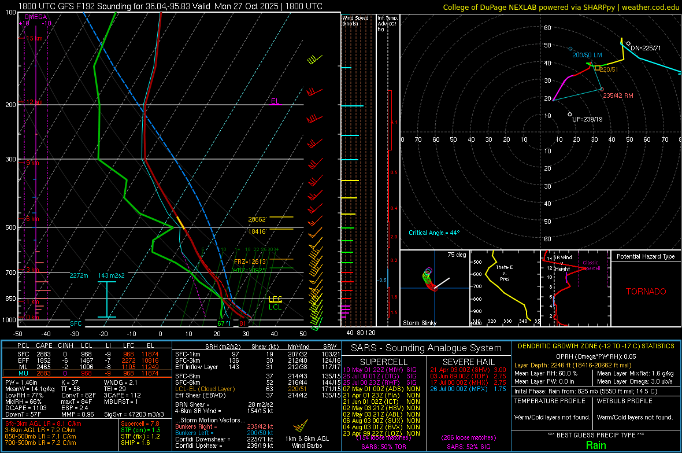Click the 'Potential Hazard Type' header
Image resolution: width=682 pixels, height=453 pixels.
click(x=646, y=256)
